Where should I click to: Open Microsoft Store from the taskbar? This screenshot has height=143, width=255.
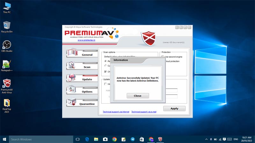[142, 139]
